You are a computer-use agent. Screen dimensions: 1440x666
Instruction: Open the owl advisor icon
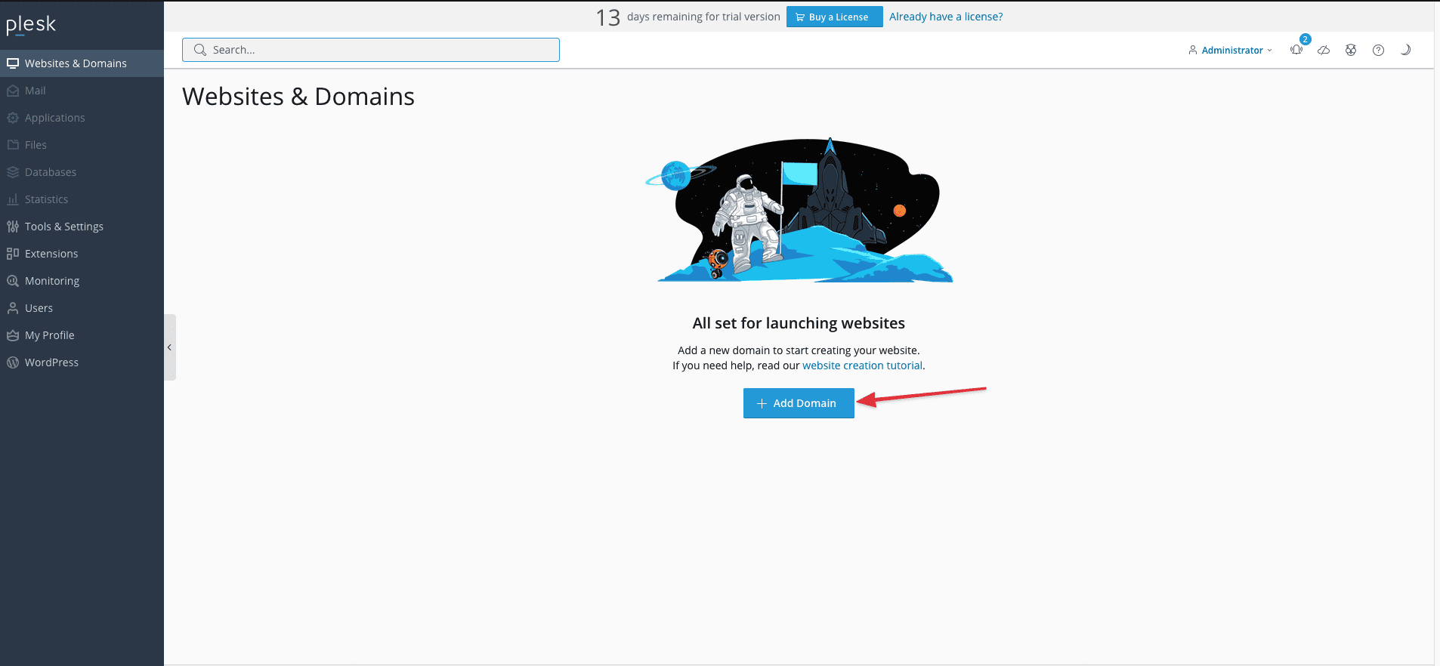(x=1351, y=50)
